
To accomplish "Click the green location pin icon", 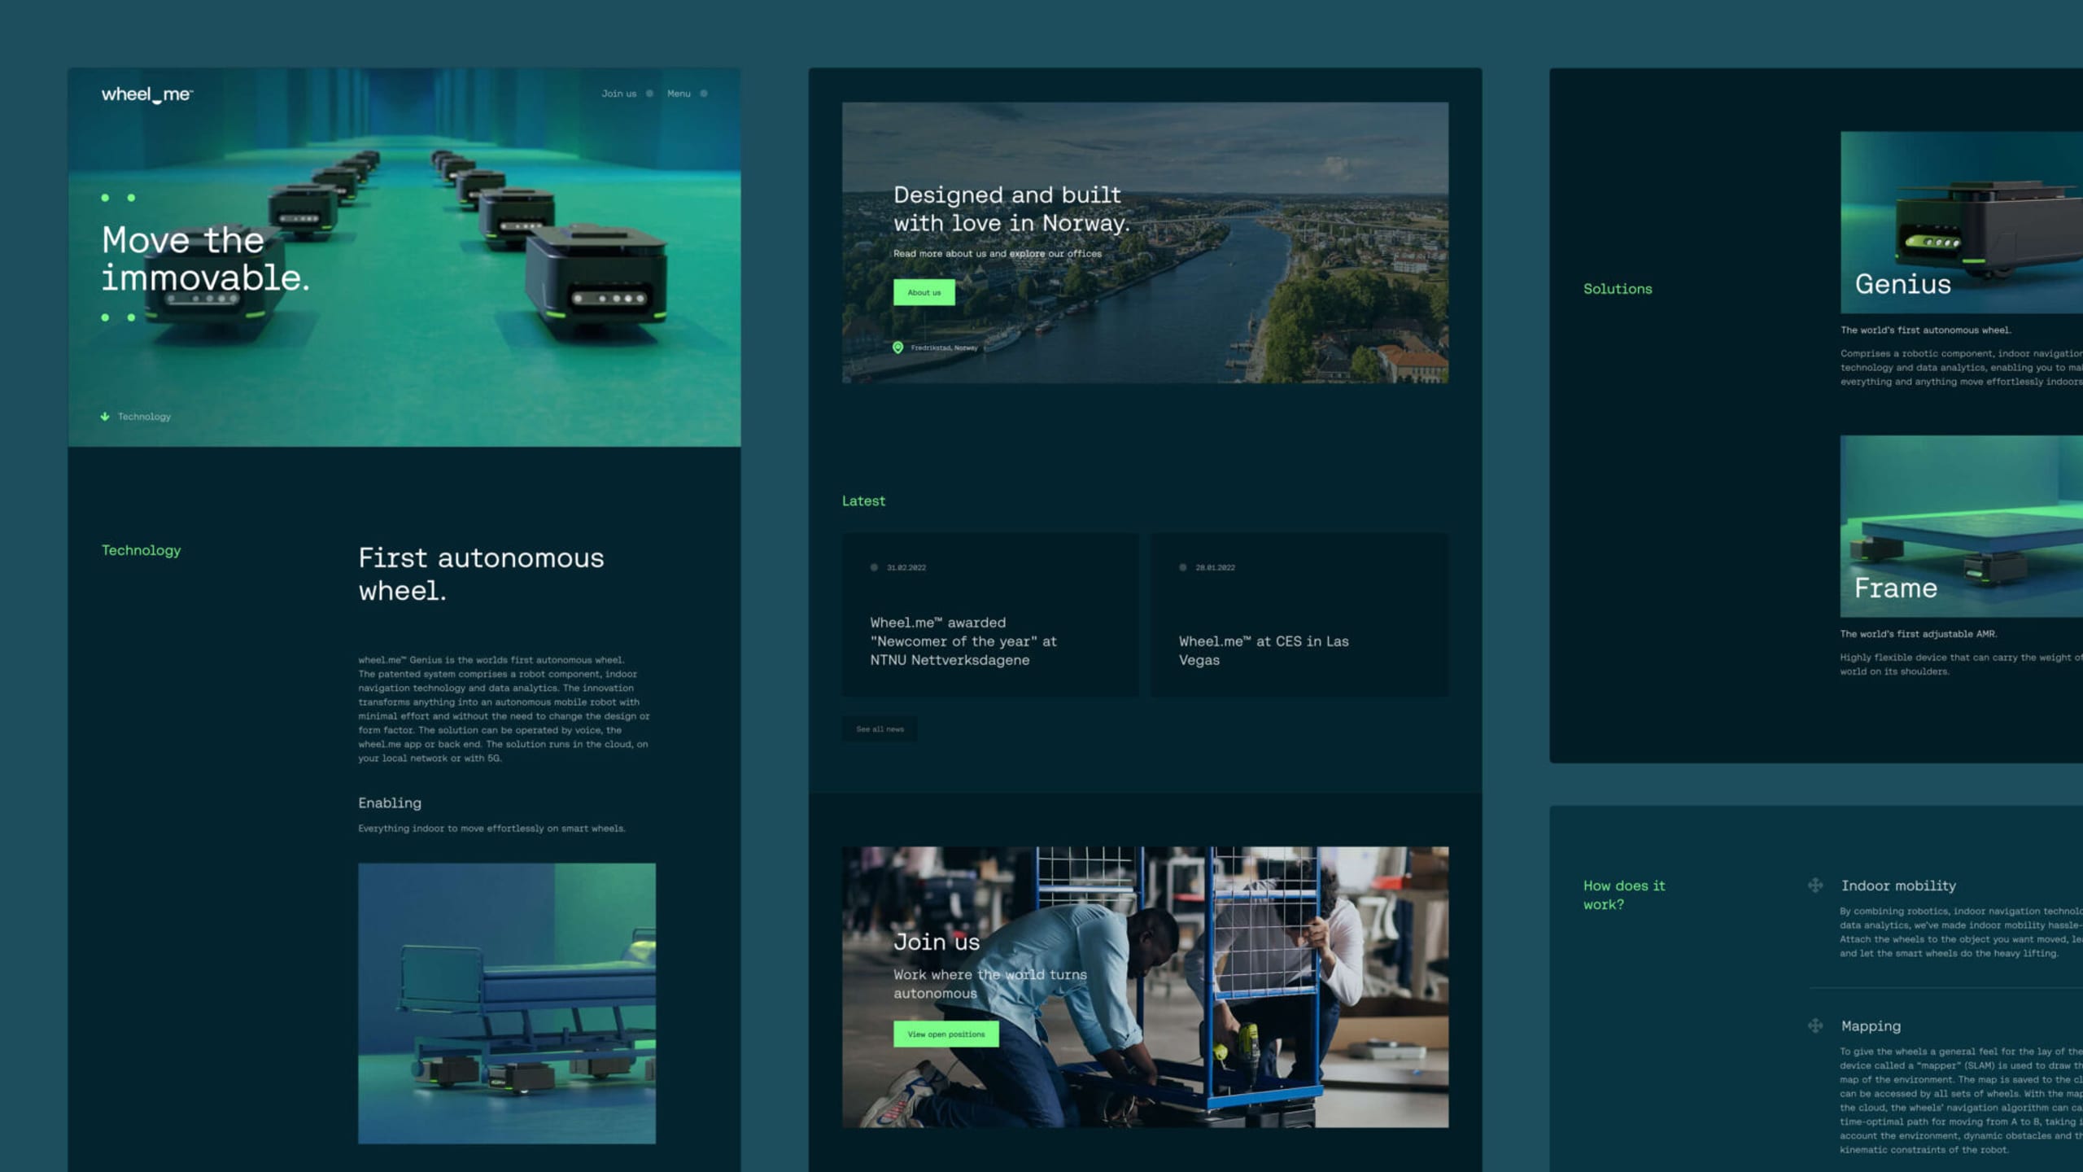I will tap(897, 348).
